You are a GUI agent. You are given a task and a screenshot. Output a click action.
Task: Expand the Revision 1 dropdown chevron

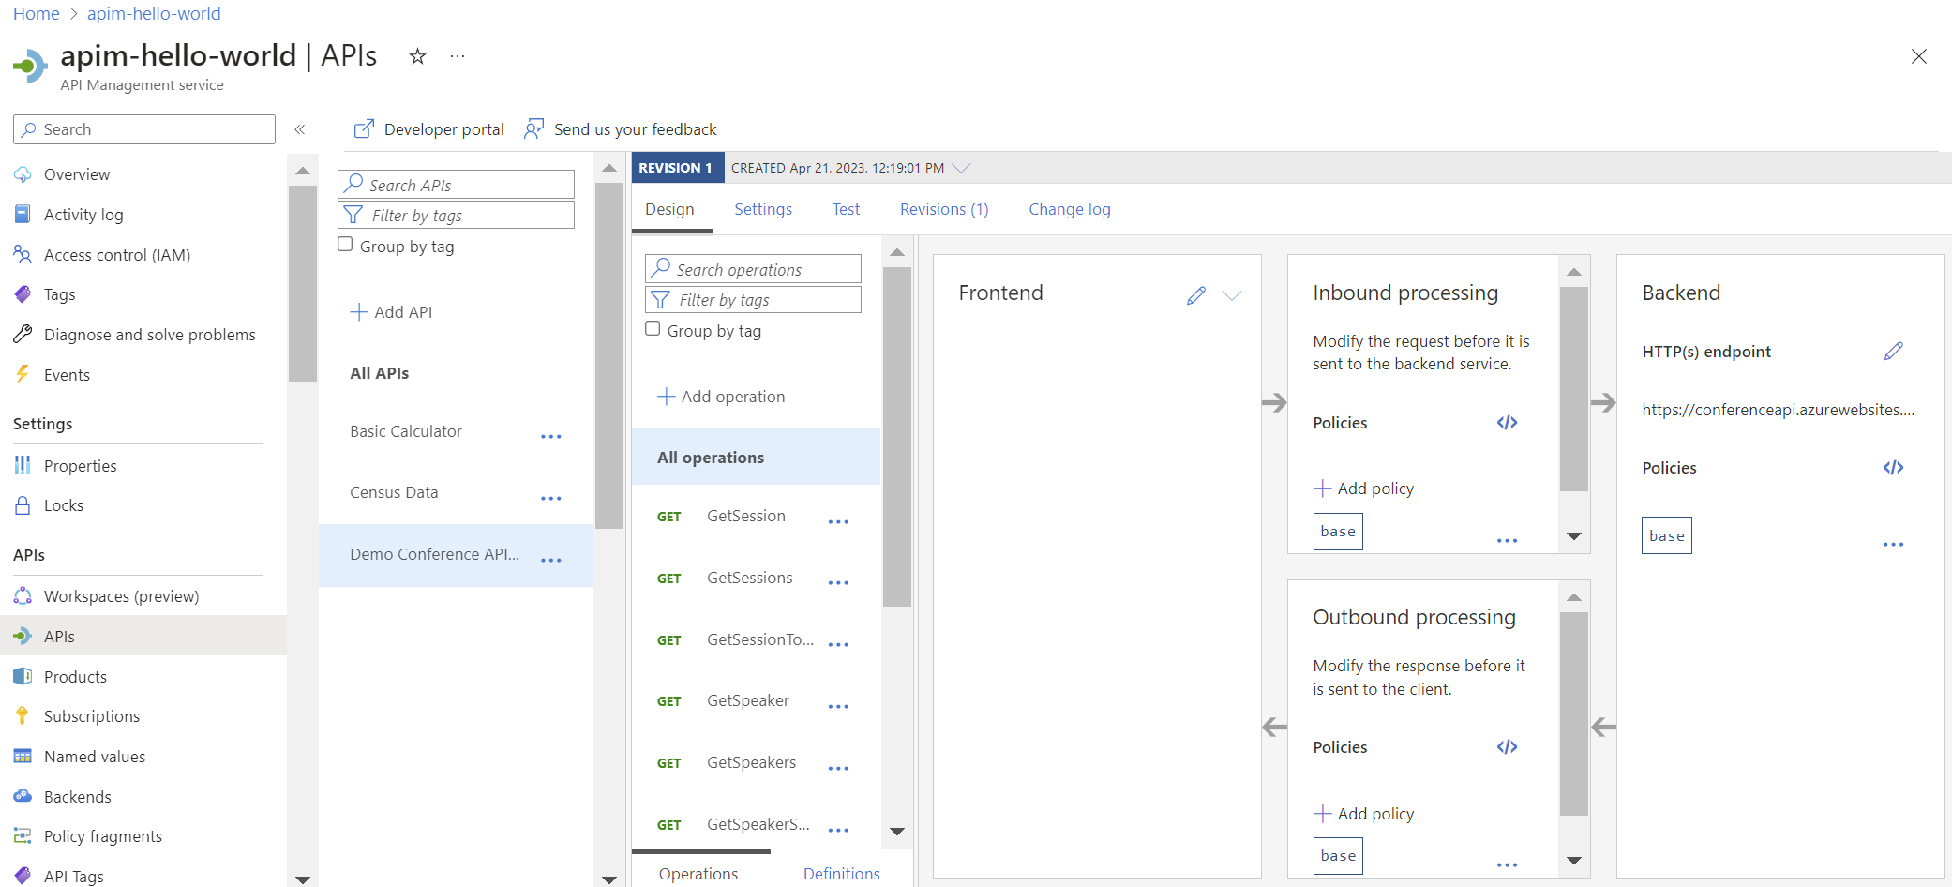tap(961, 168)
